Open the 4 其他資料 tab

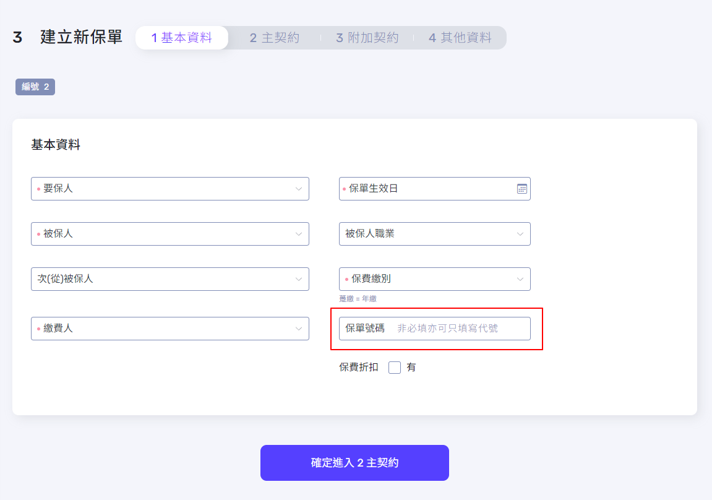pos(460,38)
